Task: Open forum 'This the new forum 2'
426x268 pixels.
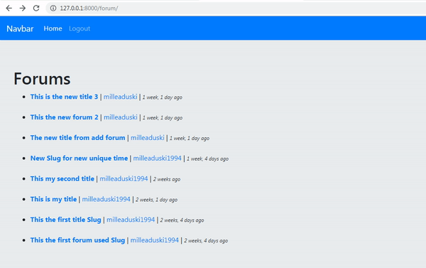Action: click(x=65, y=117)
